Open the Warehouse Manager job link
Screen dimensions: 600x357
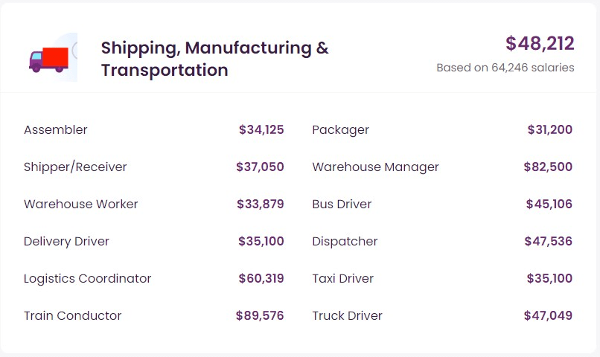click(x=375, y=167)
